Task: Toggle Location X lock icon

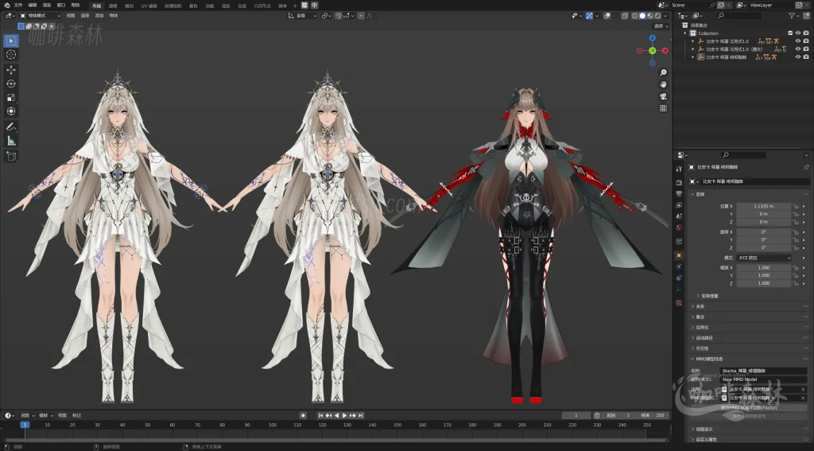Action: 795,206
